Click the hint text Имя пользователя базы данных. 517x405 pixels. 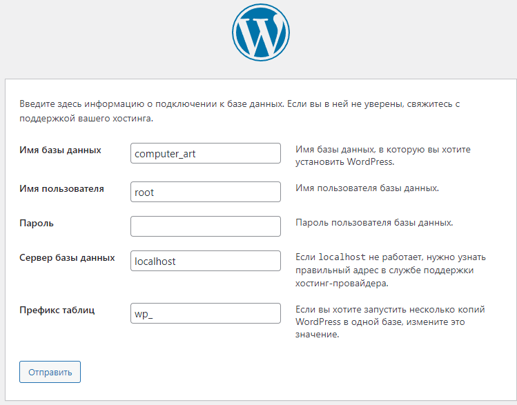[367, 188]
